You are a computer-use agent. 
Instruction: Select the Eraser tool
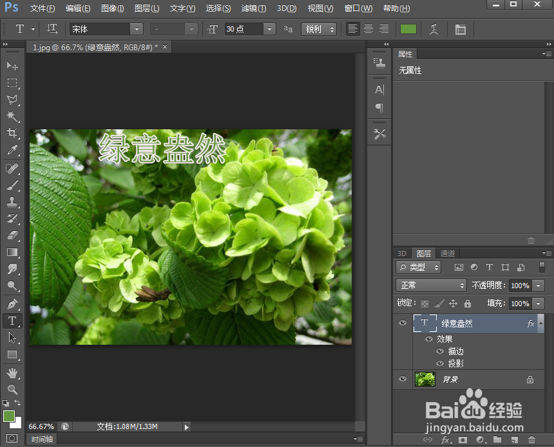click(x=12, y=235)
